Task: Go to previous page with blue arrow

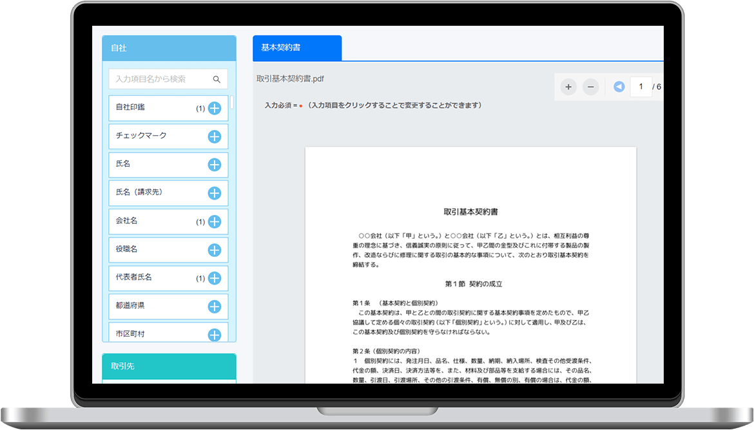Action: coord(619,87)
